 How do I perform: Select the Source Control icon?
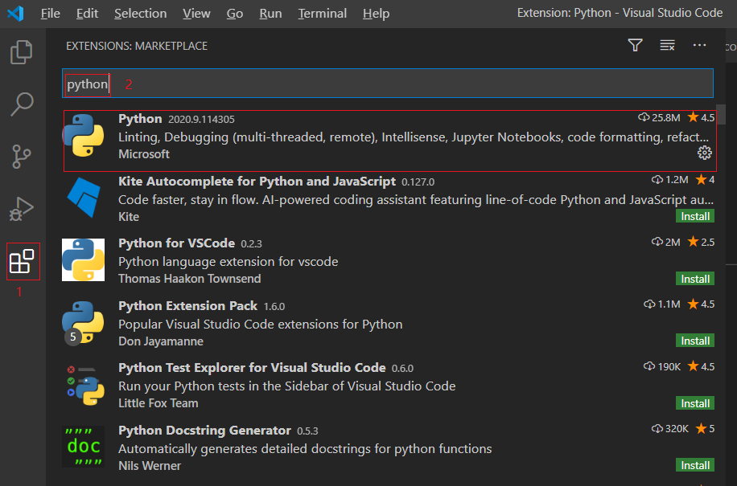(x=21, y=157)
